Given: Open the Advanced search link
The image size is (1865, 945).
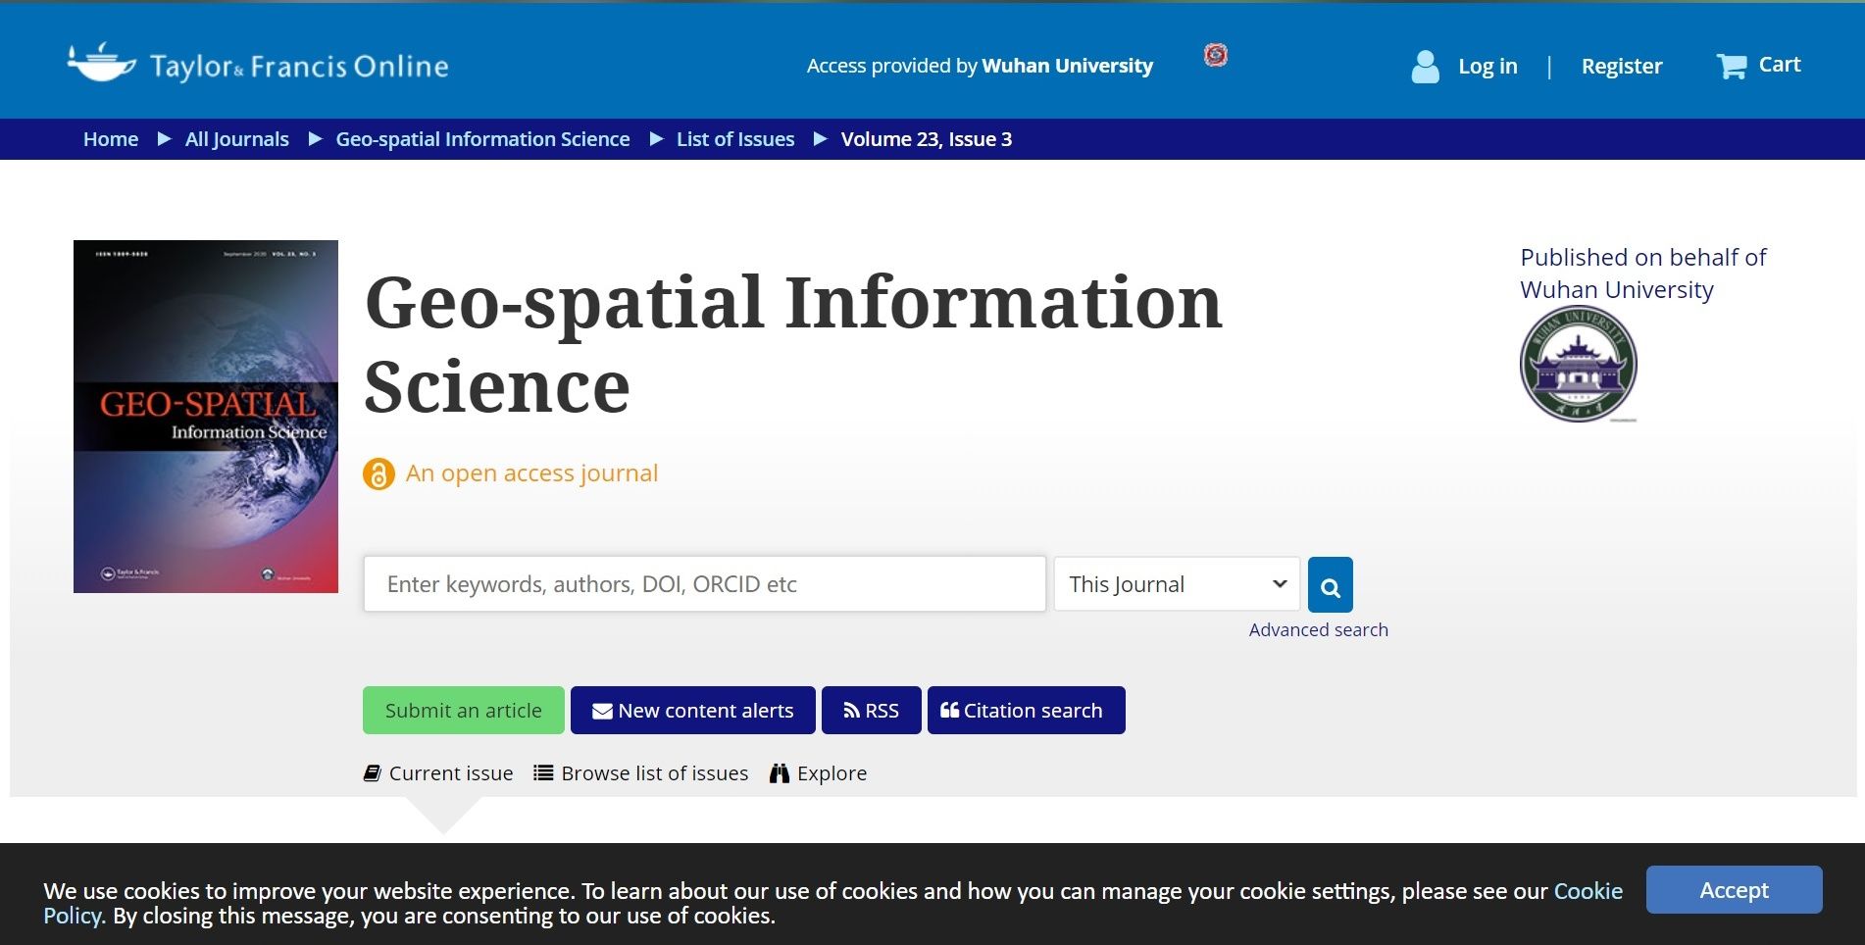Looking at the screenshot, I should coord(1318,630).
